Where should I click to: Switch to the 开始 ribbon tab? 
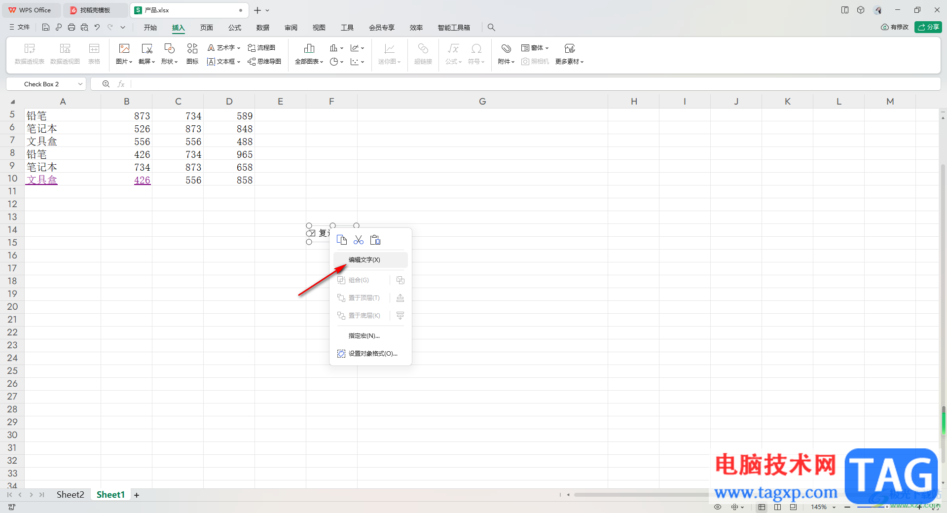point(150,28)
